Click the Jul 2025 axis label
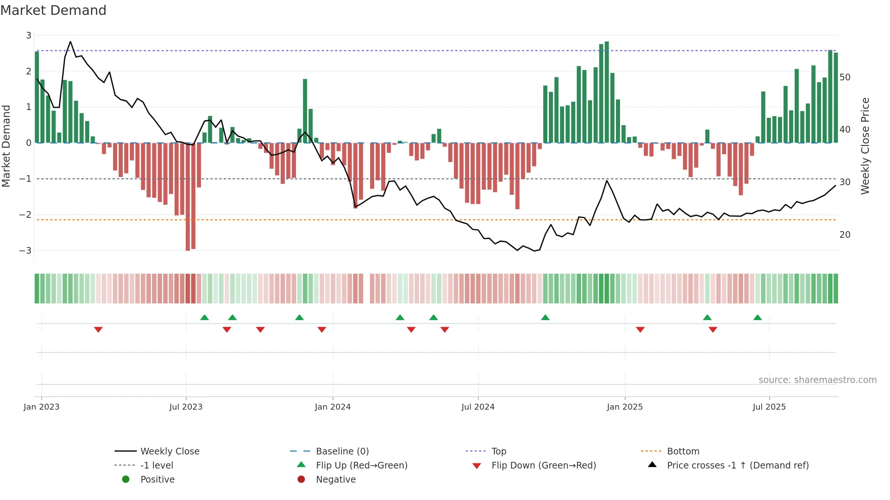Image resolution: width=890 pixels, height=500 pixels. [769, 407]
